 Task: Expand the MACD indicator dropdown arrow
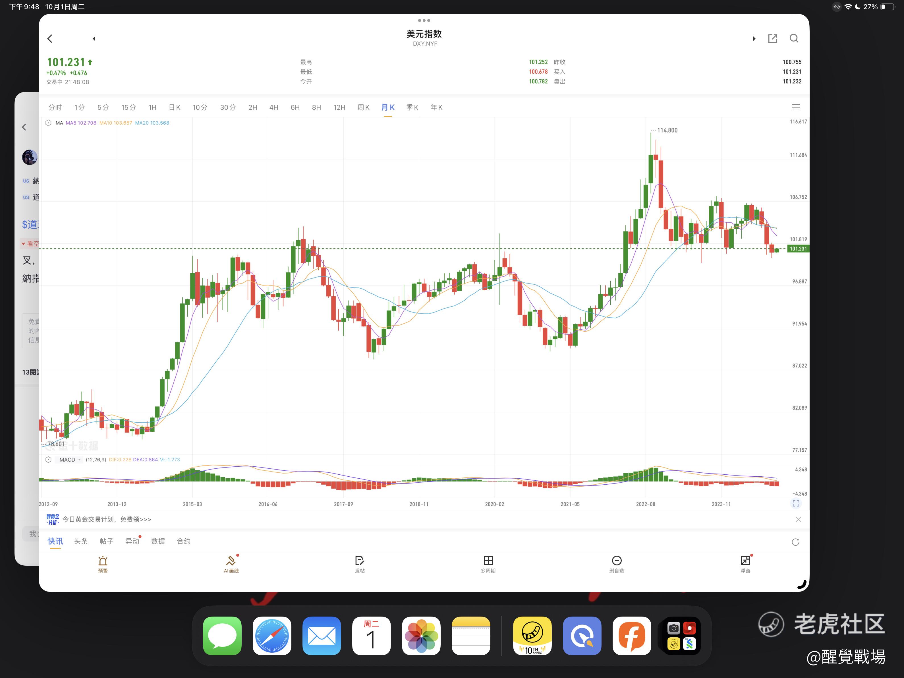coord(79,460)
